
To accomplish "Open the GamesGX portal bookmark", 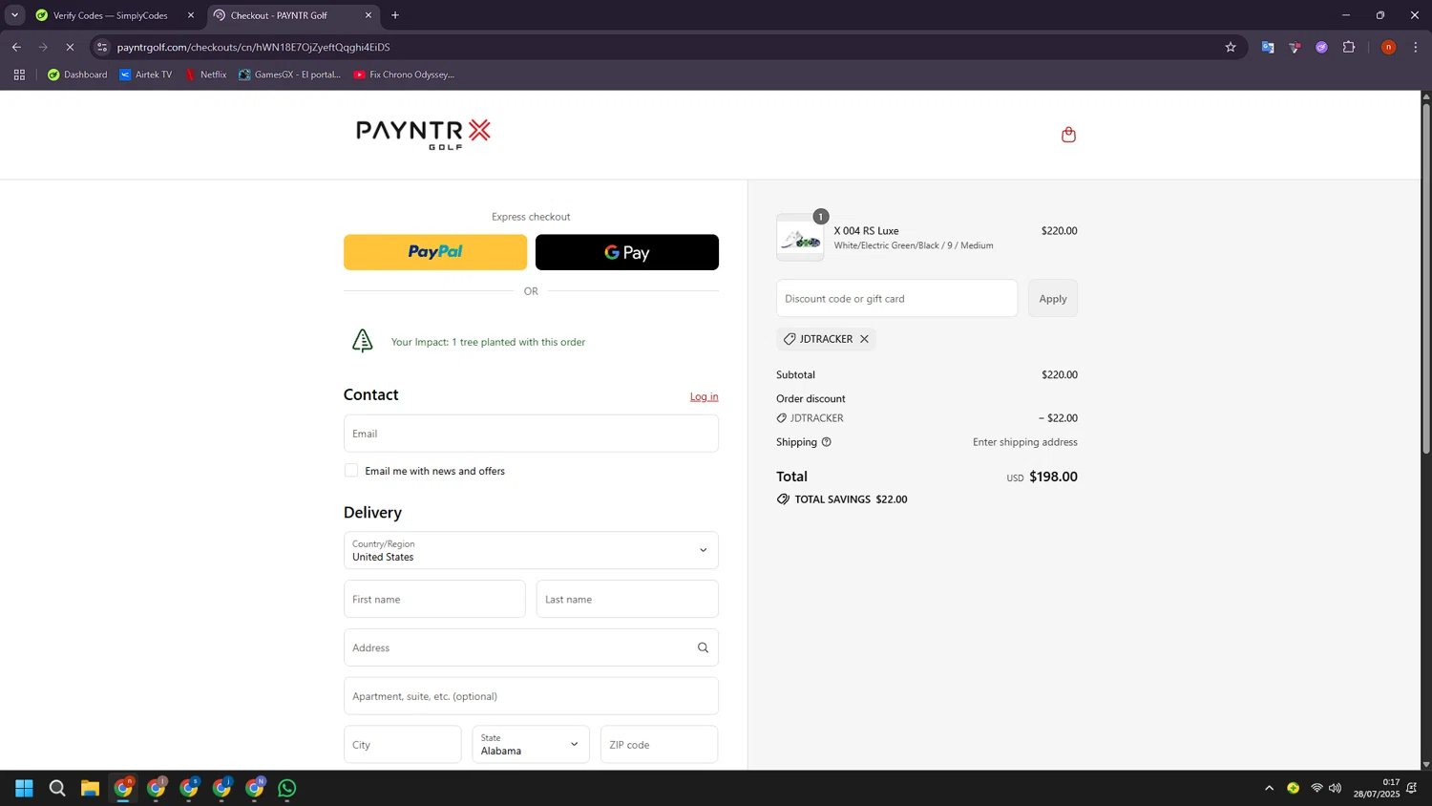I will point(289,74).
